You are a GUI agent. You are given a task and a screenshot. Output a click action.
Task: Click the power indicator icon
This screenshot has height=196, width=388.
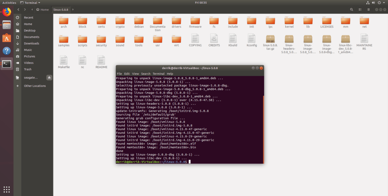pos(379,3)
